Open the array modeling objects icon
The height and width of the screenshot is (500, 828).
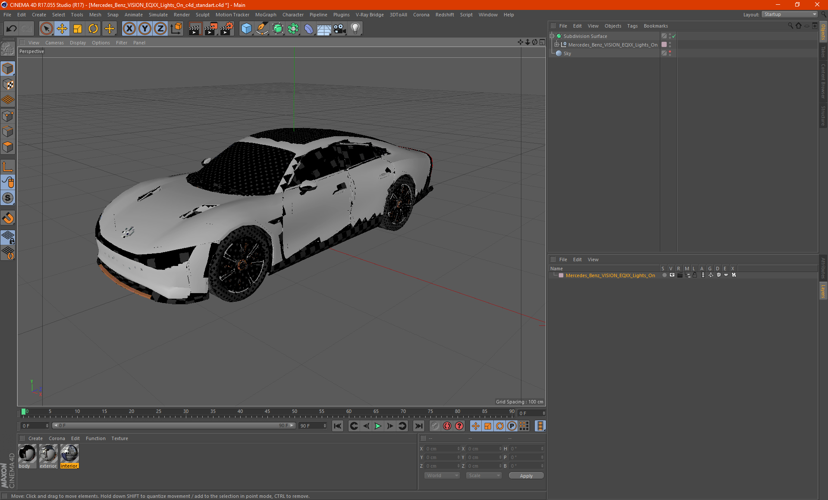click(x=293, y=29)
